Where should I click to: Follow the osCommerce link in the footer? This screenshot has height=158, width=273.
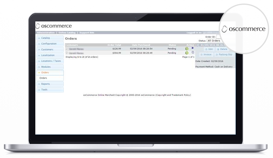click(x=147, y=95)
